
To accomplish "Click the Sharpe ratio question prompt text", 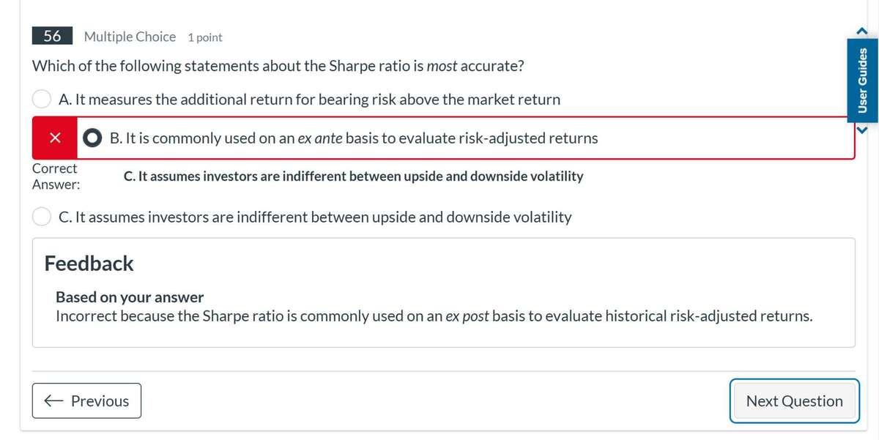I will pyautogui.click(x=278, y=66).
